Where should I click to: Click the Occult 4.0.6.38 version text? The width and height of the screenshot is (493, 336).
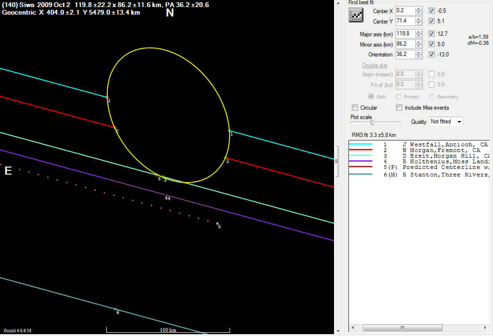click(x=17, y=331)
